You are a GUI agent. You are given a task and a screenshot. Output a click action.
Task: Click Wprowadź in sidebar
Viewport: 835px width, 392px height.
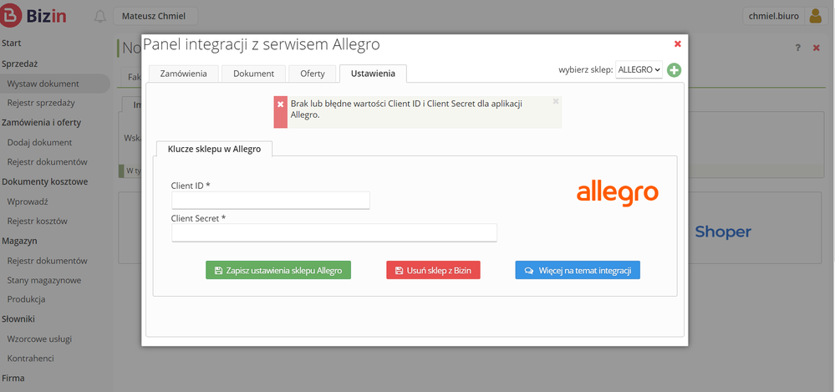click(x=28, y=202)
